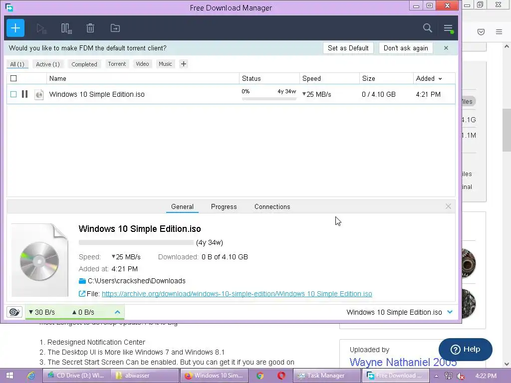
Task: Sort by the Size column header
Action: 386,78
